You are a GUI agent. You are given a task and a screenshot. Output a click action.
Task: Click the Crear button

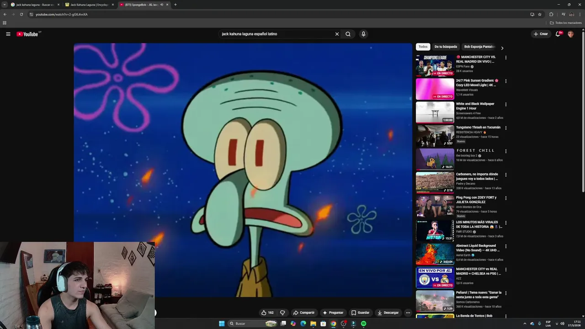tap(541, 34)
